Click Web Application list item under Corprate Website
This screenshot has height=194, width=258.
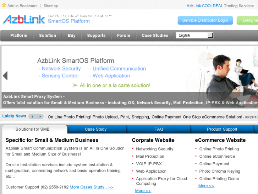click(151, 171)
